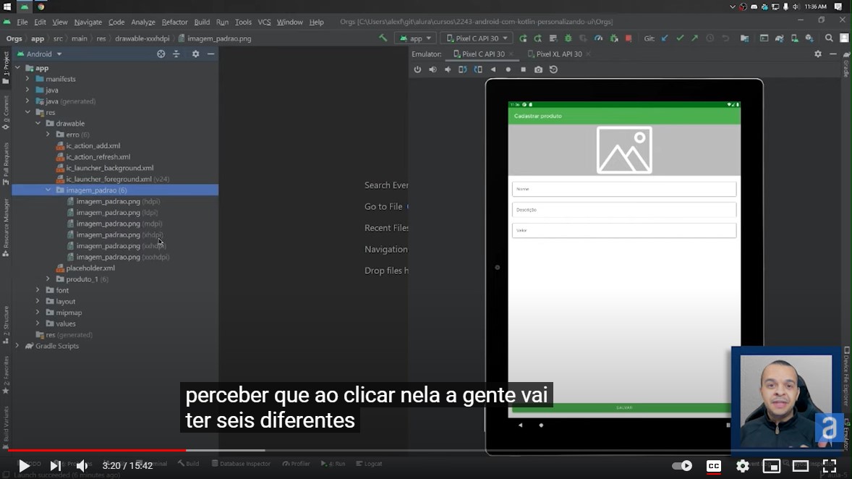Click Windows Start button

click(x=7, y=7)
